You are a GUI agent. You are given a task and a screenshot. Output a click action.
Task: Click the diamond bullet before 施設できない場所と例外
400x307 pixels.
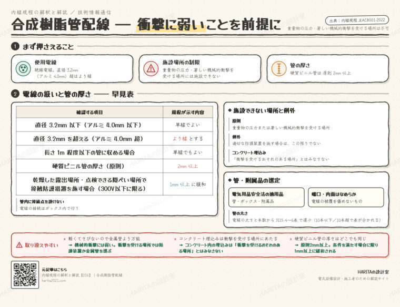[x=230, y=110]
